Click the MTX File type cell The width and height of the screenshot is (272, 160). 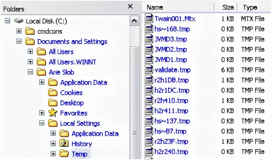tap(253, 19)
